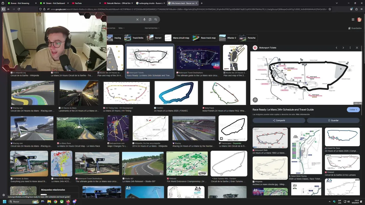Viewport: 365px width, 205px height.
Task: Open Firefox application menu
Action: coord(362,9)
